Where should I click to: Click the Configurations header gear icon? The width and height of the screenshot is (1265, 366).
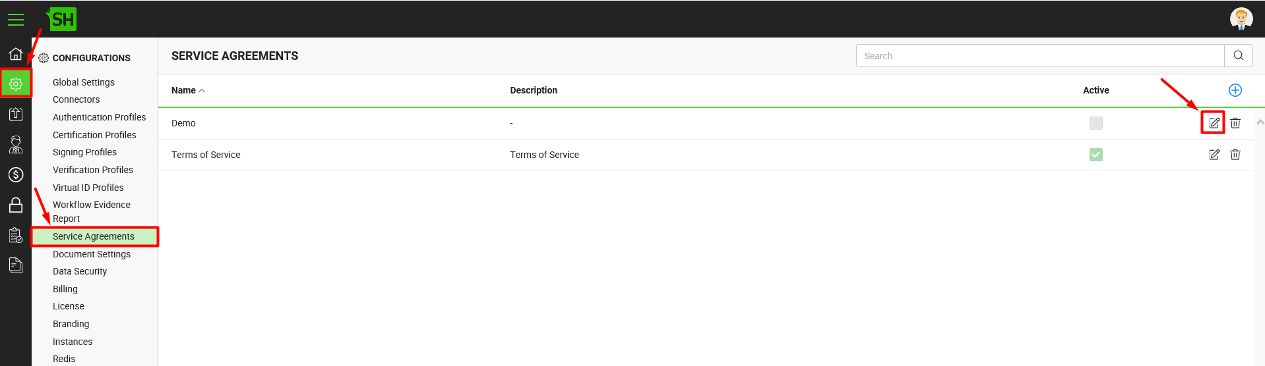[44, 58]
